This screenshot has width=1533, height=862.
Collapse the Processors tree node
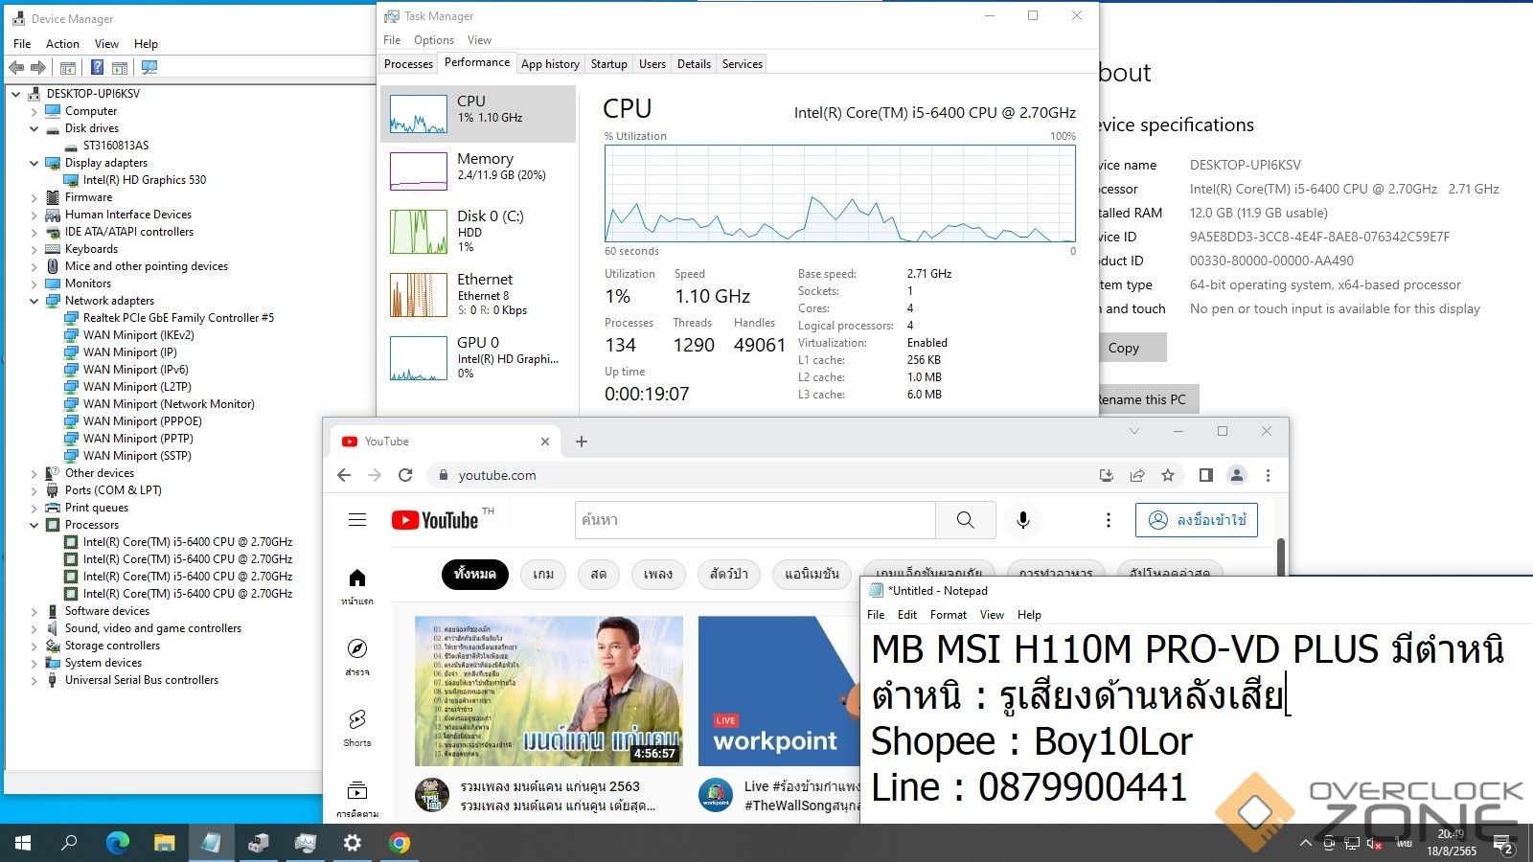point(34,525)
